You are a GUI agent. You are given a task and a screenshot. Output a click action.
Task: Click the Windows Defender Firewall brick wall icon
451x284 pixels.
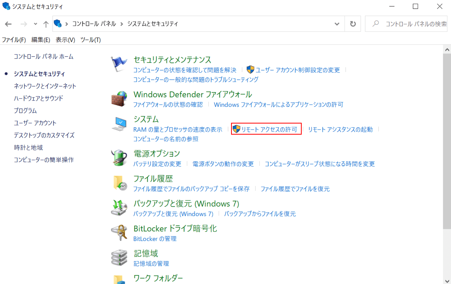(x=119, y=99)
